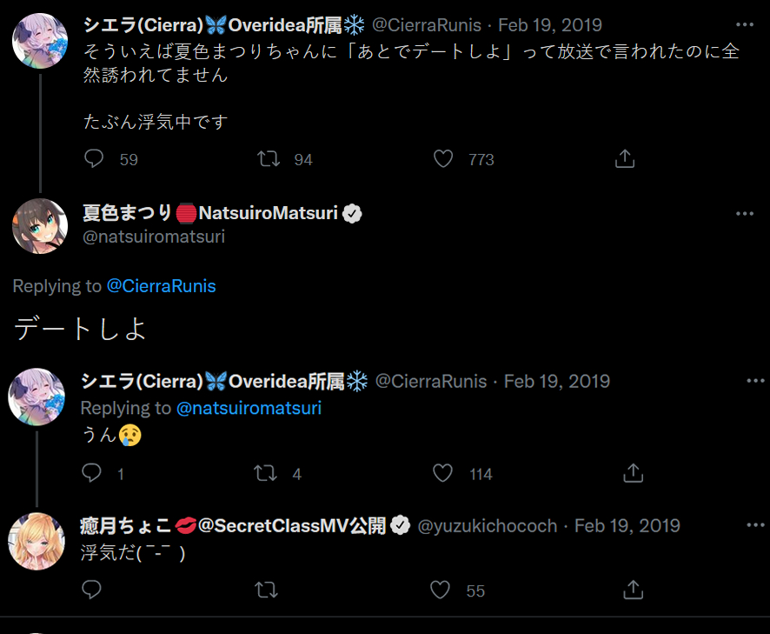The height and width of the screenshot is (634, 770).
Task: Share Cierra's first tweet about Matsuri
Action: point(624,159)
